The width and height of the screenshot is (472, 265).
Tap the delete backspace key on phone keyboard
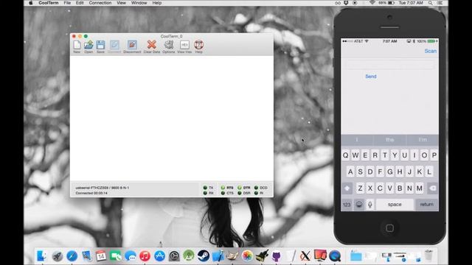[x=433, y=188]
